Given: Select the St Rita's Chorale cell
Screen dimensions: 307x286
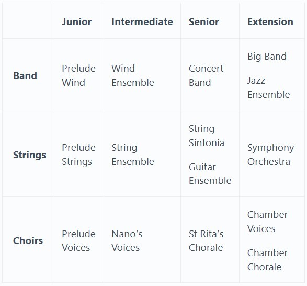Looking at the screenshot, I should pyautogui.click(x=206, y=240).
